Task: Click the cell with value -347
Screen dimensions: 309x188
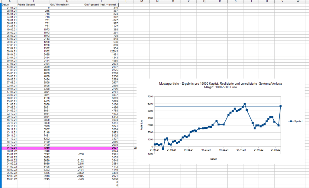Action: click(x=101, y=20)
